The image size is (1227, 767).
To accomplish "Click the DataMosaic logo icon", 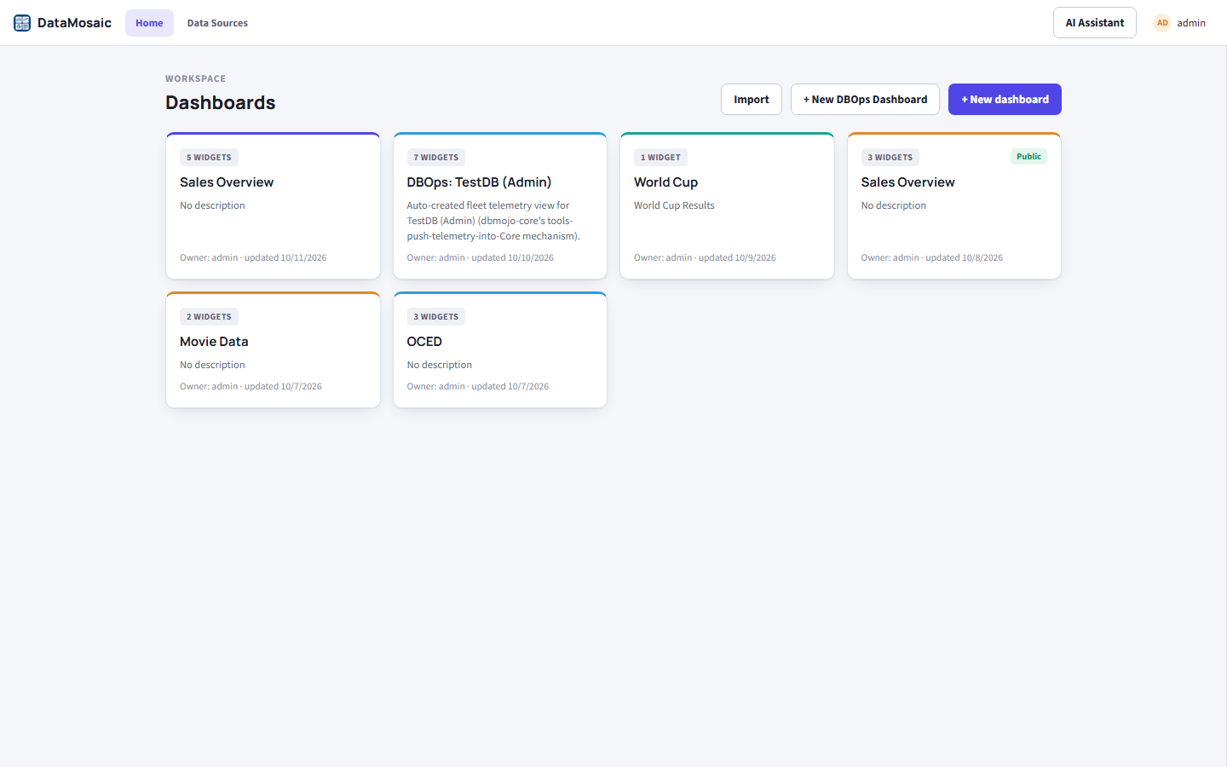I will click(22, 23).
